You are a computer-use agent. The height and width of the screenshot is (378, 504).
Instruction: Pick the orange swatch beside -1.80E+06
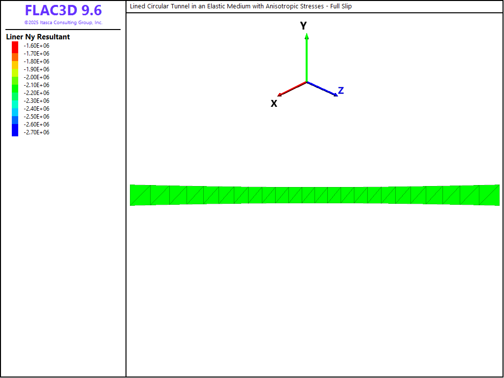[15, 62]
